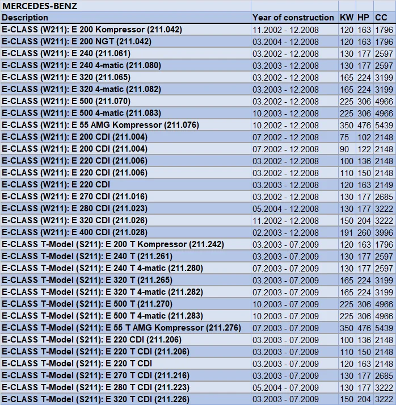The width and height of the screenshot is (396, 405).
Task: Select E 280 T CDI (211.223) cell
Action: 125,387
